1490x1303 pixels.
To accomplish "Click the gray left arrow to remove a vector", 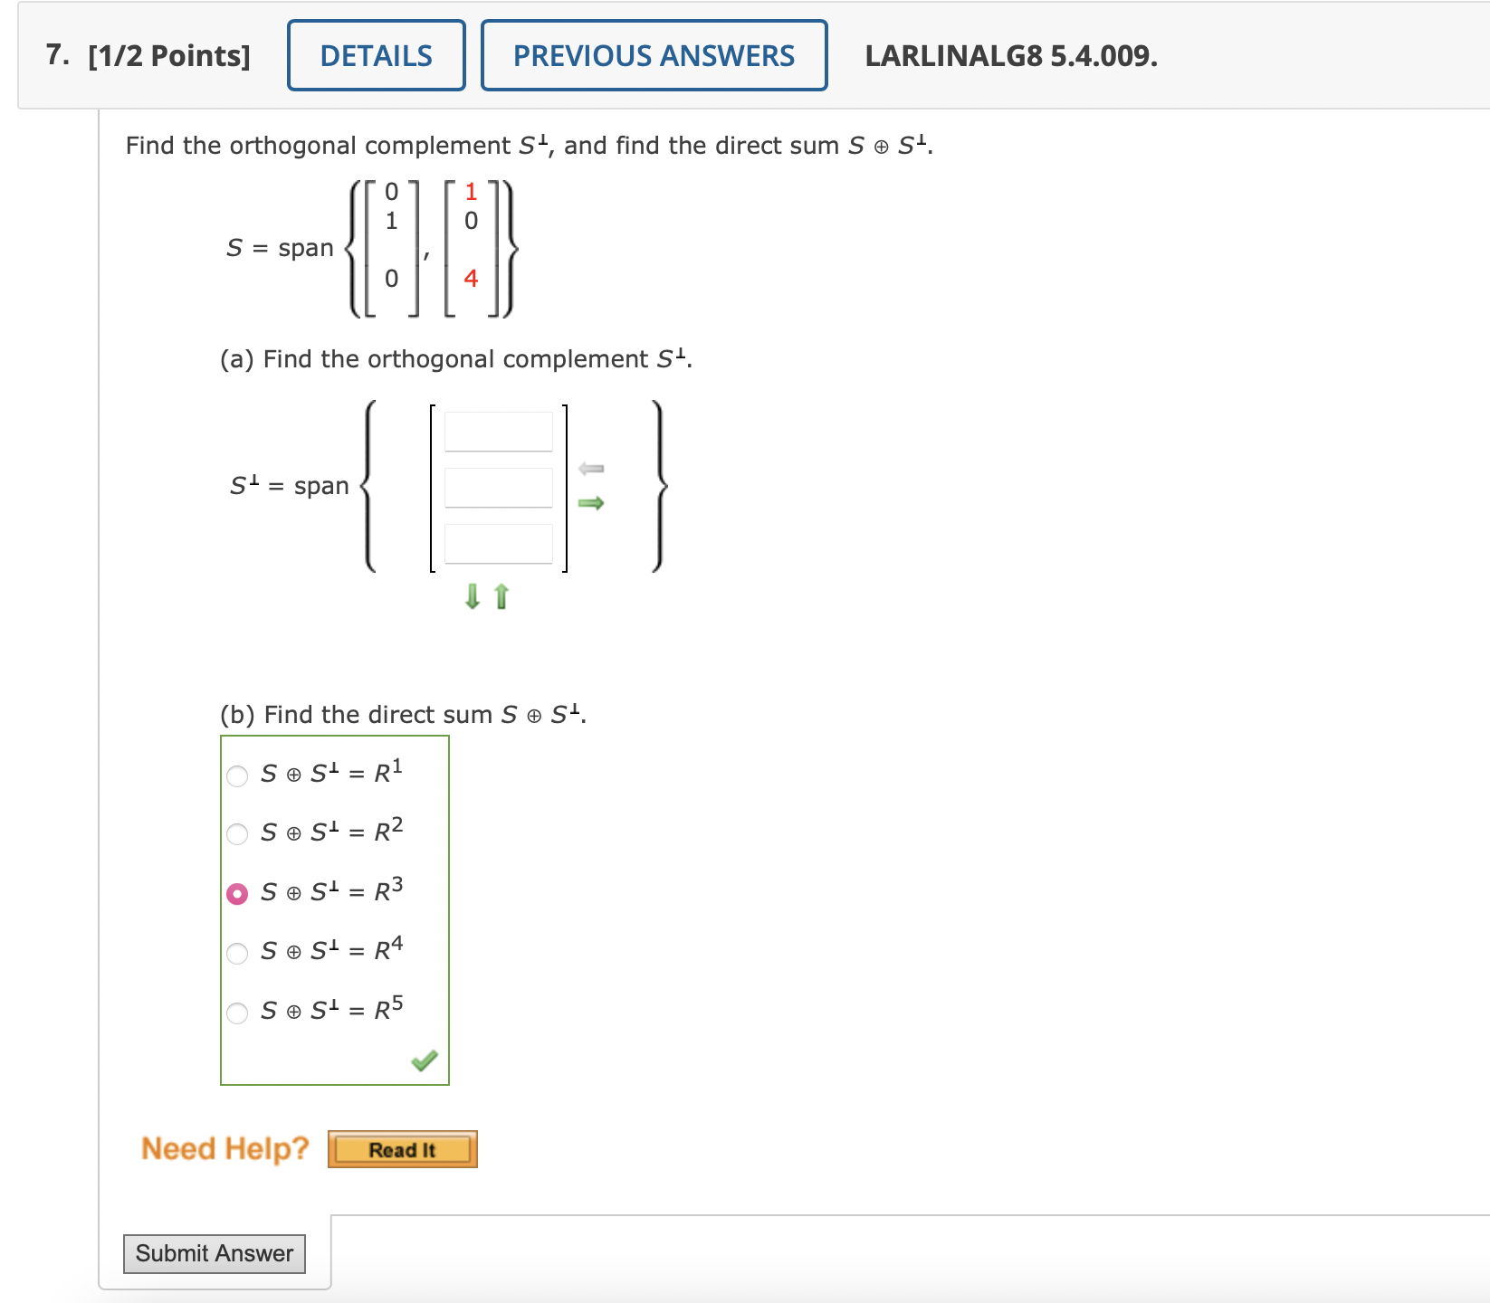I will coord(593,467).
